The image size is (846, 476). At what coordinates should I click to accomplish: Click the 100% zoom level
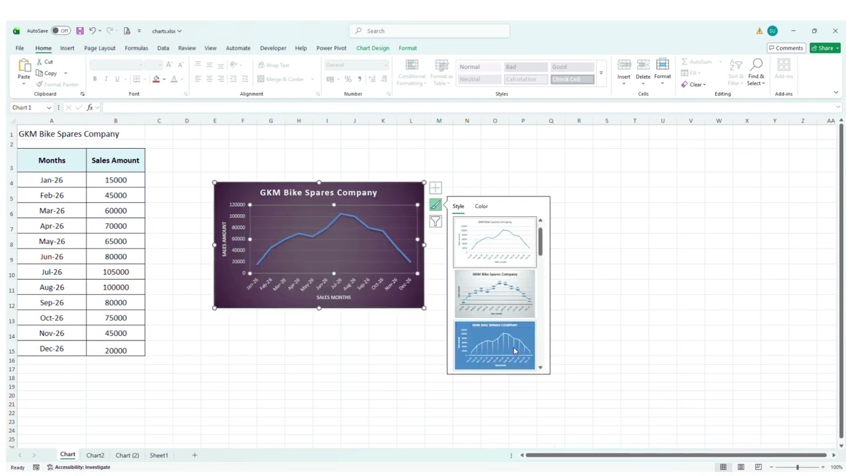(836, 467)
